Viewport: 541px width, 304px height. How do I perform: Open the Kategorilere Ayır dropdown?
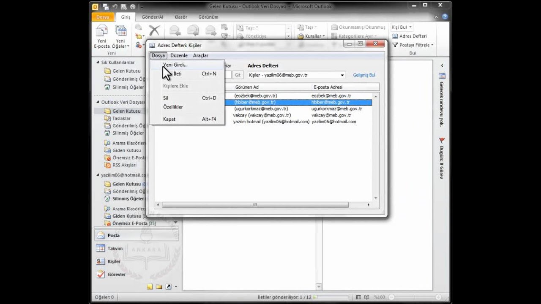pyautogui.click(x=354, y=36)
